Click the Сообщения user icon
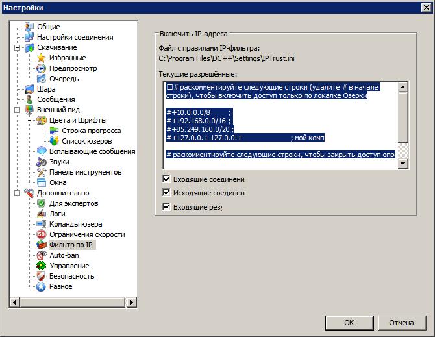 tap(29, 99)
